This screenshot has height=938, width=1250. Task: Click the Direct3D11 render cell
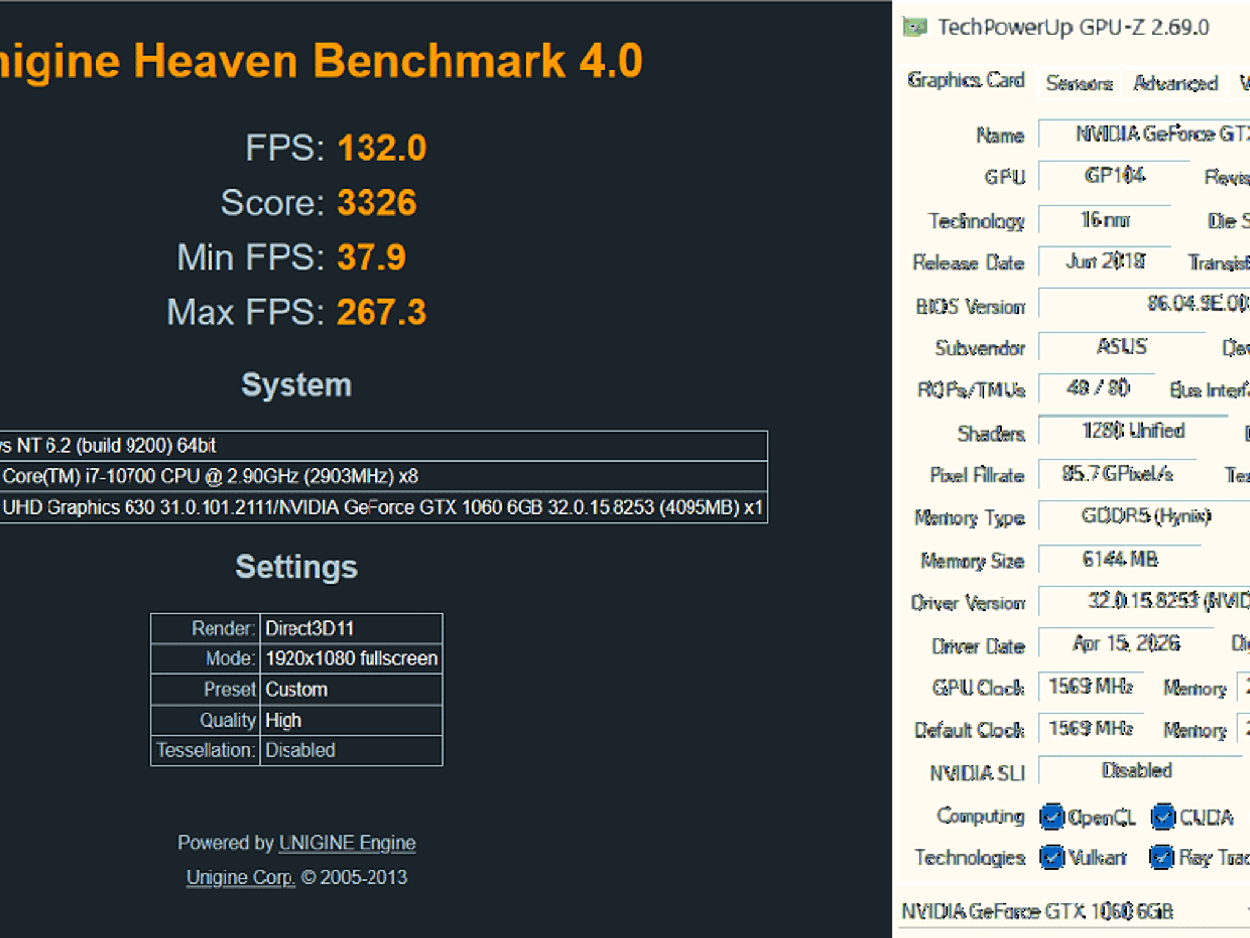tap(351, 628)
